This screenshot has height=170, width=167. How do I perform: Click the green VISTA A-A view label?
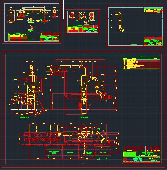(84, 117)
